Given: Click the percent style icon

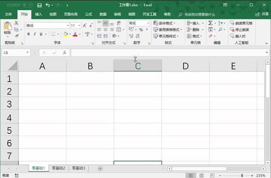Looking at the screenshot, I should pos(141,29).
